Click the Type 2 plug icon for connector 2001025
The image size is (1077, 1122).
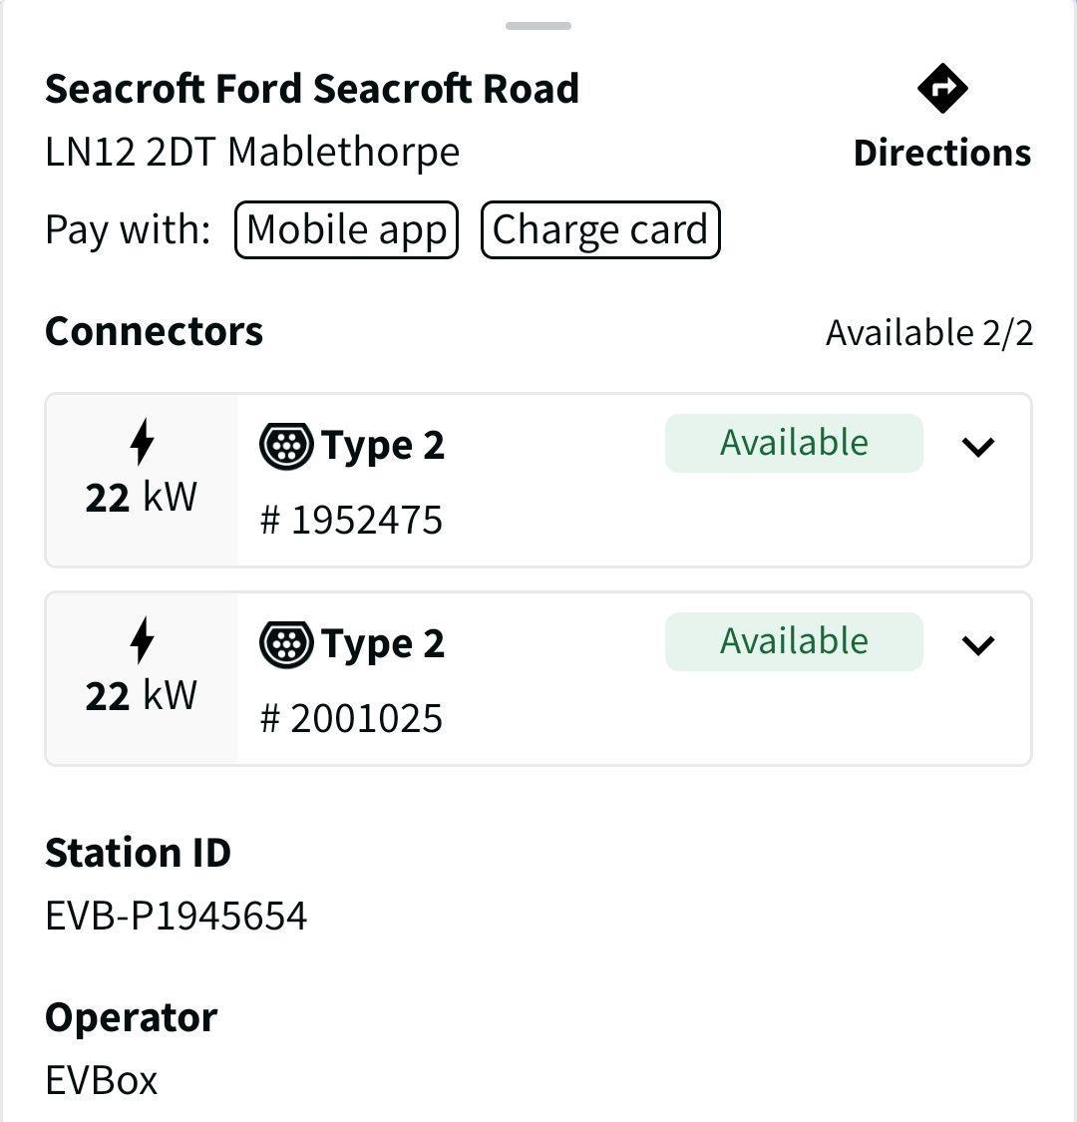(287, 643)
